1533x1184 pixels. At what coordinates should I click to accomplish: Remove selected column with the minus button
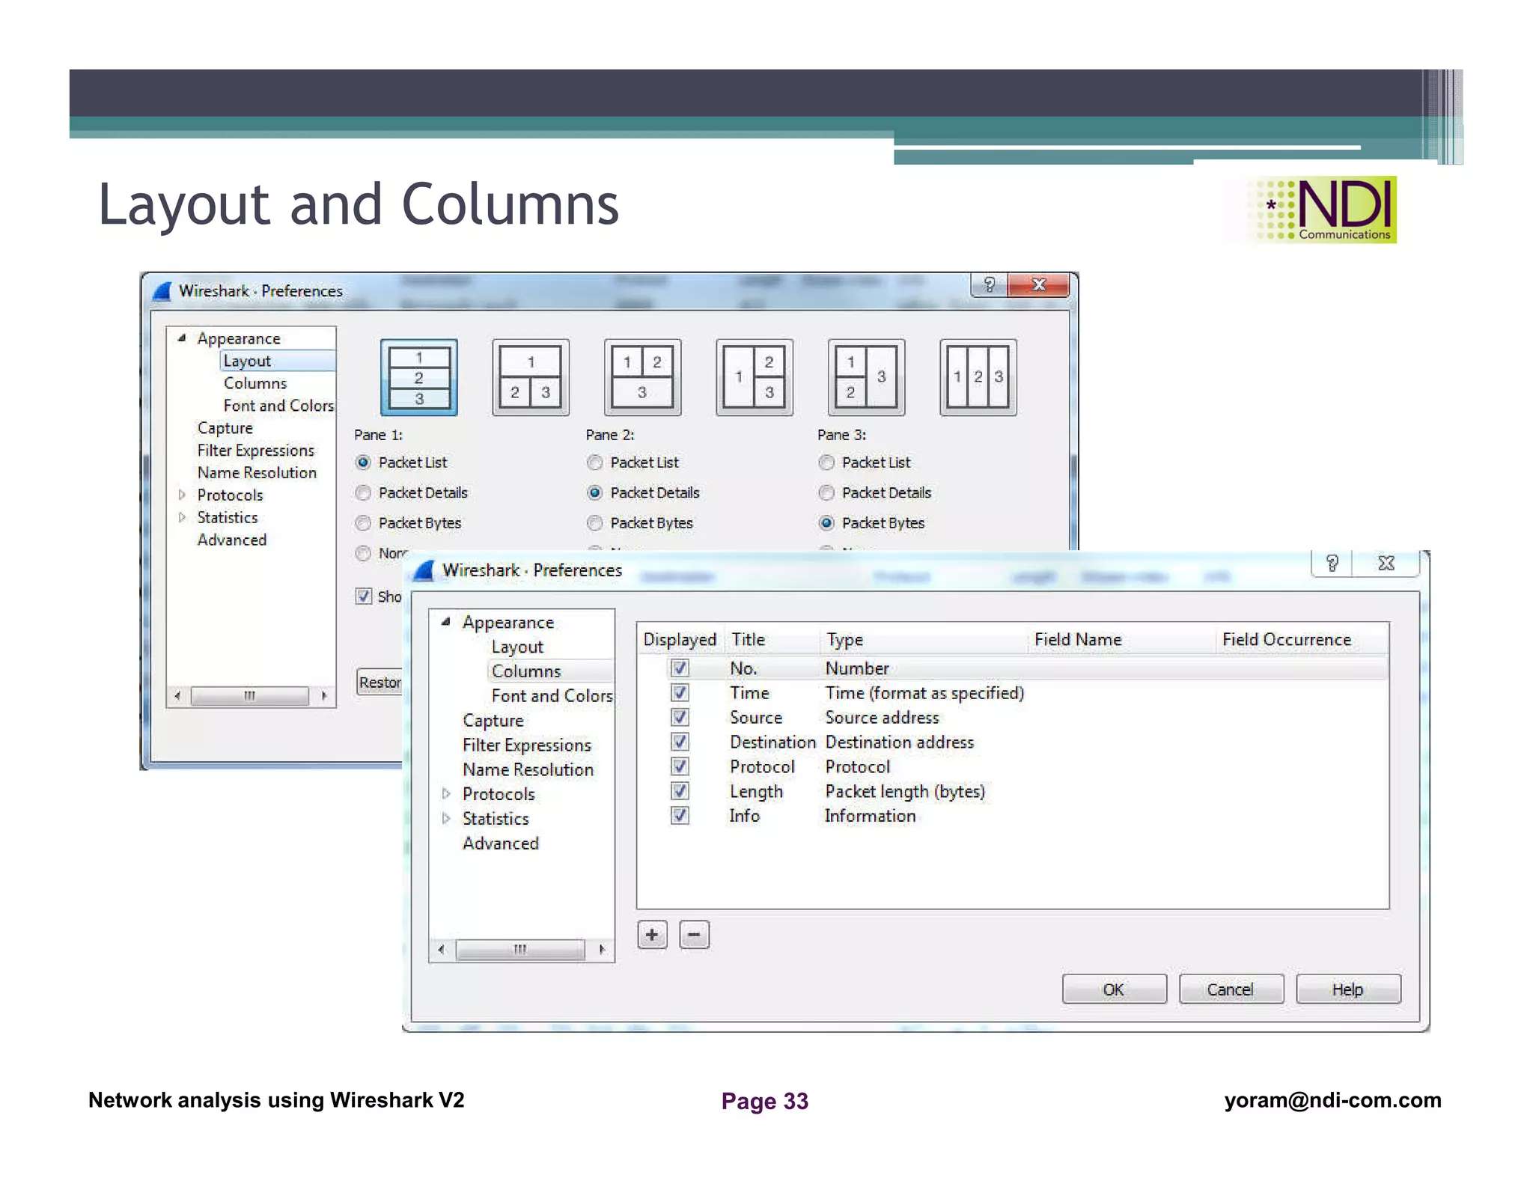[x=694, y=935]
